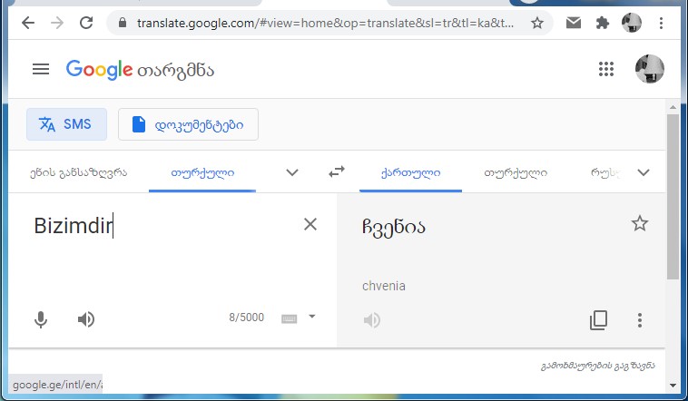Screen dimensions: 688x401
Task: Click the address bar URL
Action: 325,23
